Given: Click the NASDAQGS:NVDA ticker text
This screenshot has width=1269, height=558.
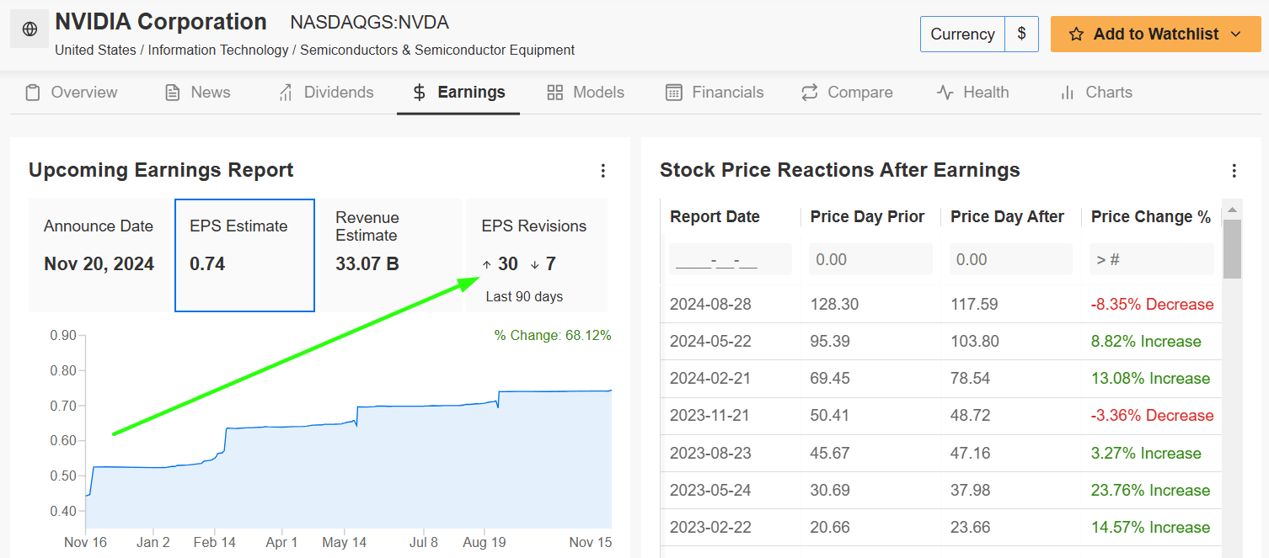Looking at the screenshot, I should (369, 23).
